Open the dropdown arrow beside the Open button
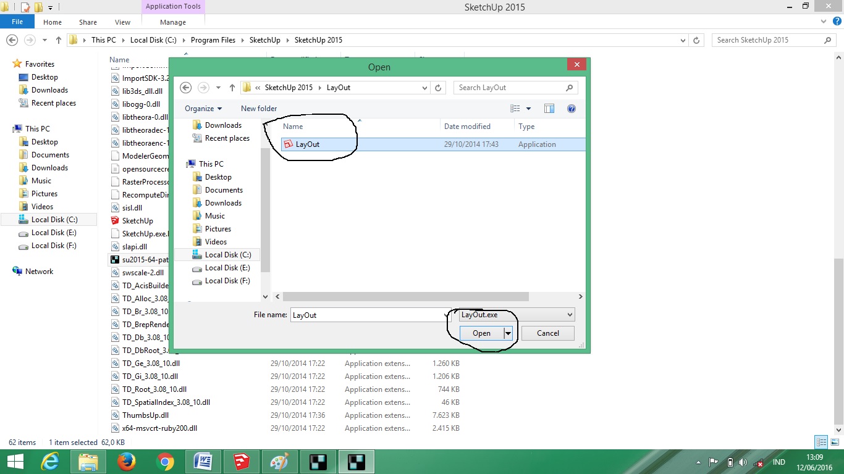The height and width of the screenshot is (474, 844). click(x=509, y=333)
